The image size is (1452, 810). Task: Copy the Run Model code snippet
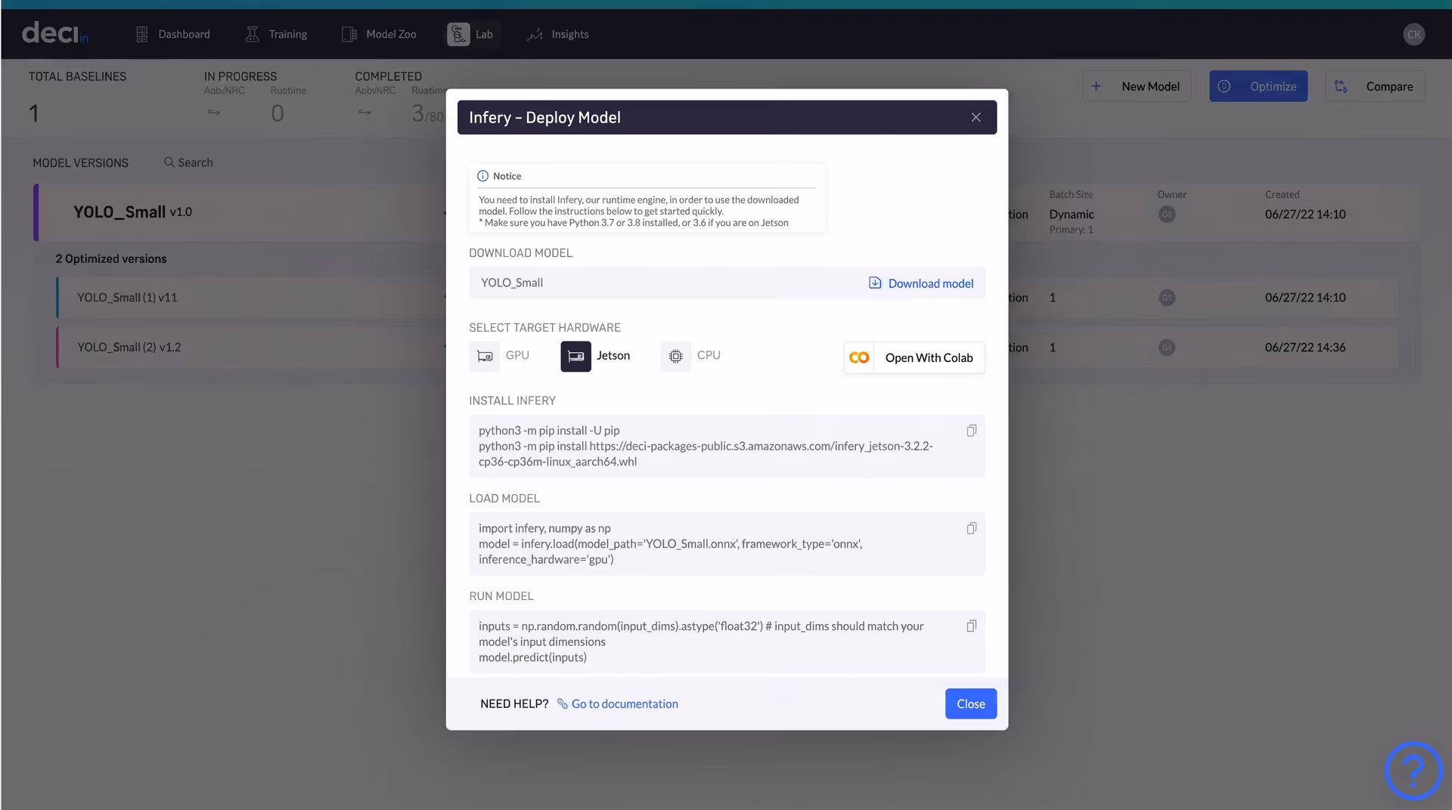click(971, 626)
